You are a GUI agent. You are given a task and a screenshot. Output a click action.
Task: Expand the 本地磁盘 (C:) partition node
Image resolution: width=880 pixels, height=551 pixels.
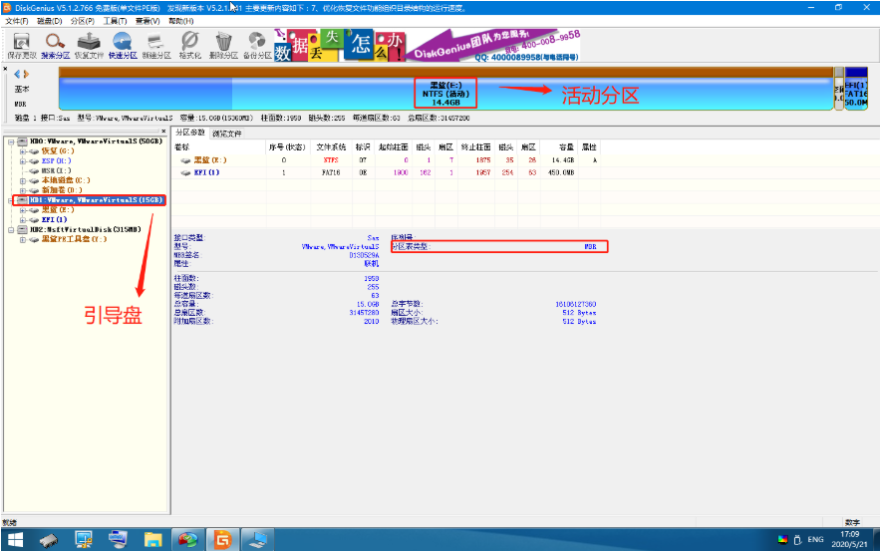23,180
